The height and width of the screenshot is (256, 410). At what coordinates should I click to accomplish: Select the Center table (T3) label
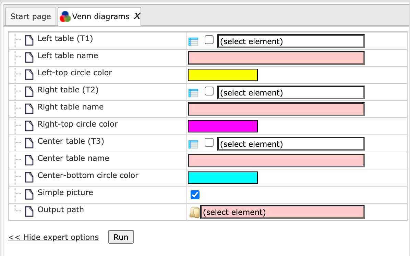click(71, 141)
